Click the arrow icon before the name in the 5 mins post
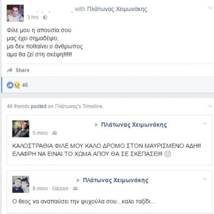The height and width of the screenshot is (214, 214). [96, 125]
